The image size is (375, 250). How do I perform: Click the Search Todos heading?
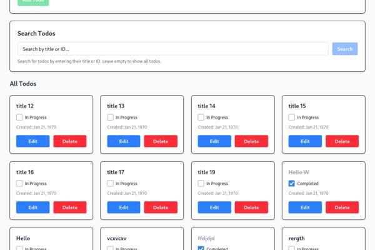(36, 33)
